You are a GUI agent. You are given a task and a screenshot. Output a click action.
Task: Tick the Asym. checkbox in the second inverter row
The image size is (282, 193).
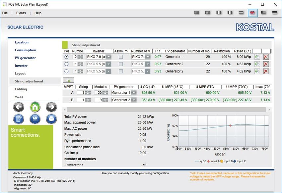[121, 64]
